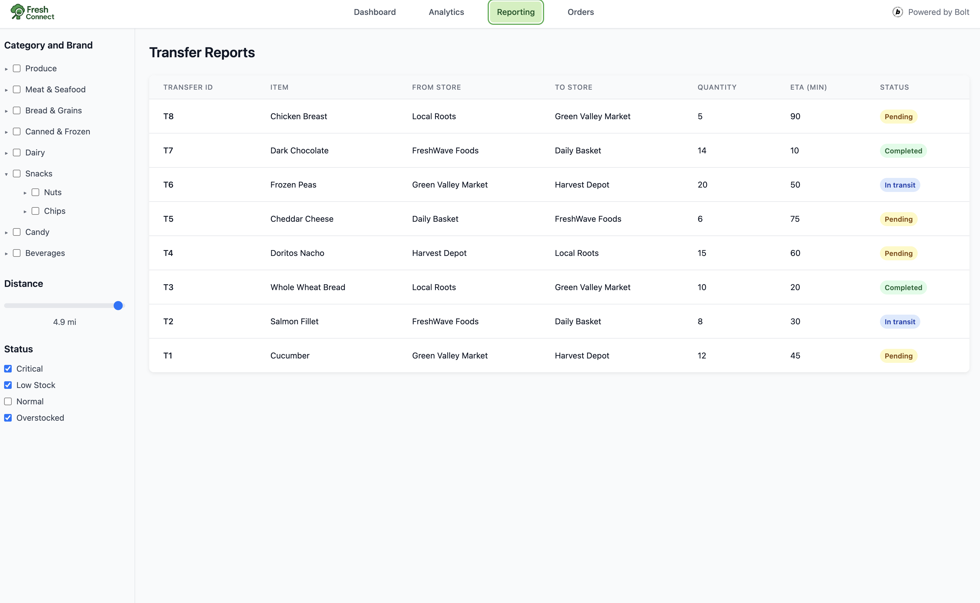Click the Completed badge for Whole Wheat Bread
980x603 pixels.
(x=903, y=287)
